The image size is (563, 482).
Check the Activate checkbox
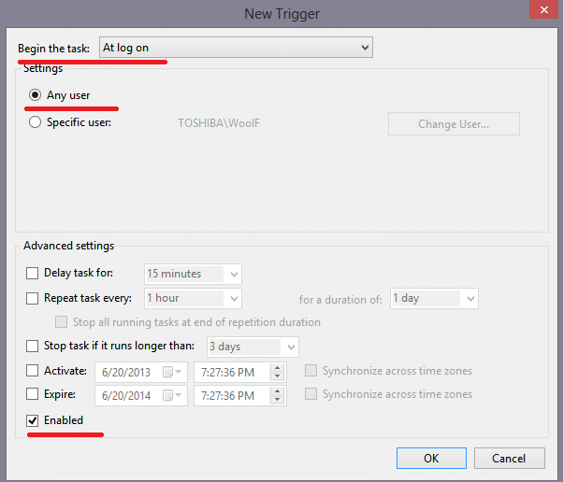coord(33,371)
